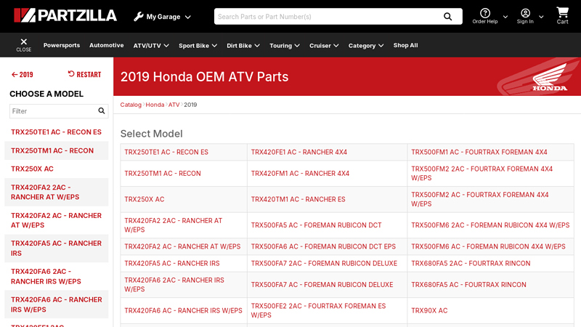Open TRX420FE1 AC - RANCHER 4X4
This screenshot has height=327, width=581.
coord(299,152)
